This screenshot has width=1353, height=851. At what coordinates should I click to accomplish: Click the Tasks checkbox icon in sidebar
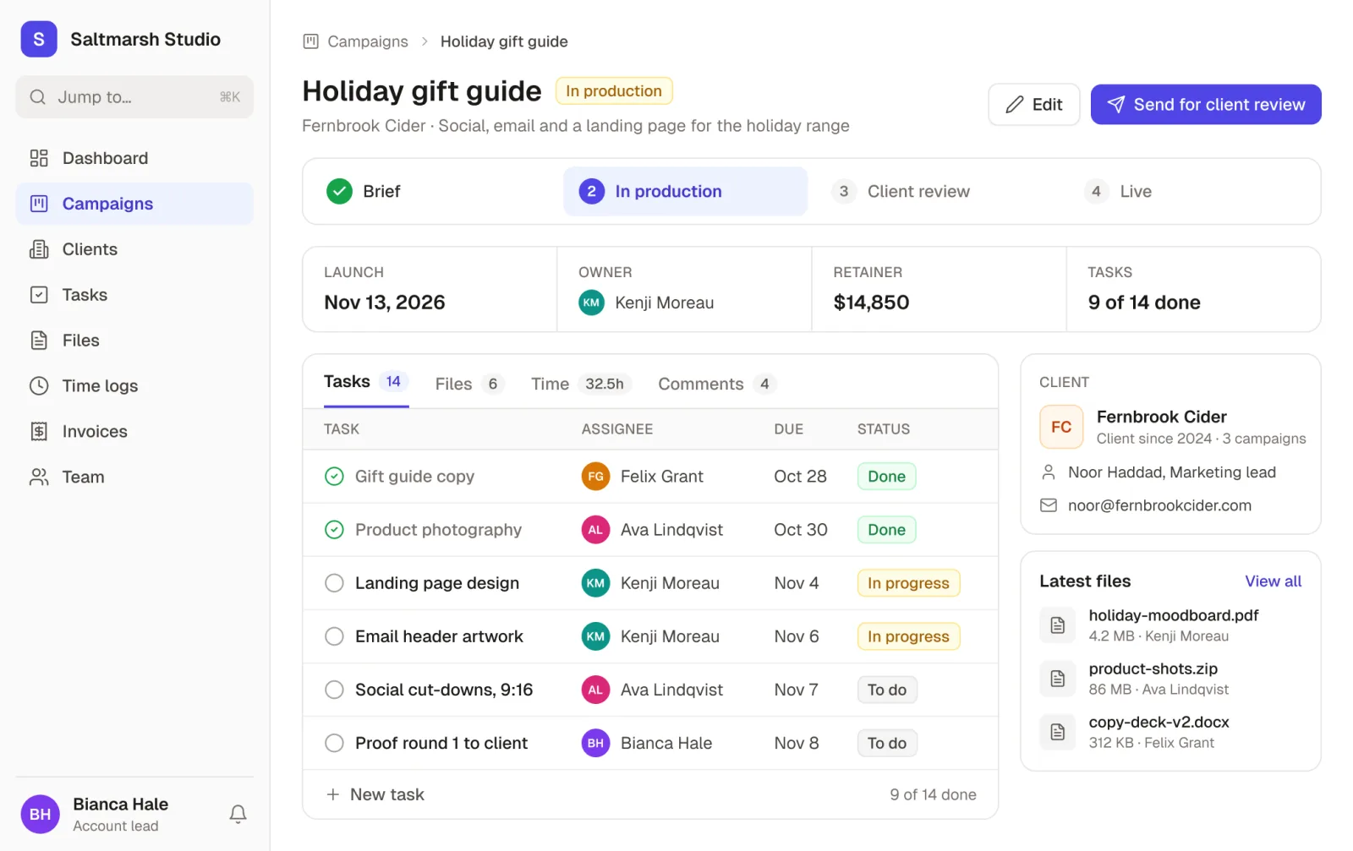(39, 295)
